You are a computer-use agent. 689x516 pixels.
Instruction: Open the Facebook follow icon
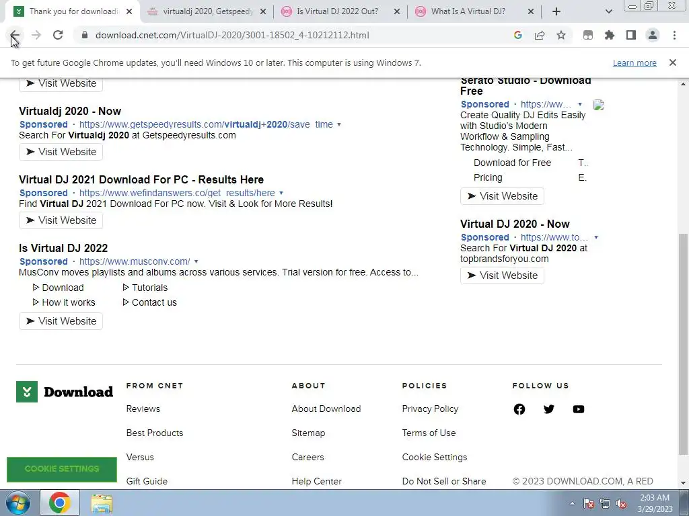[x=519, y=409]
